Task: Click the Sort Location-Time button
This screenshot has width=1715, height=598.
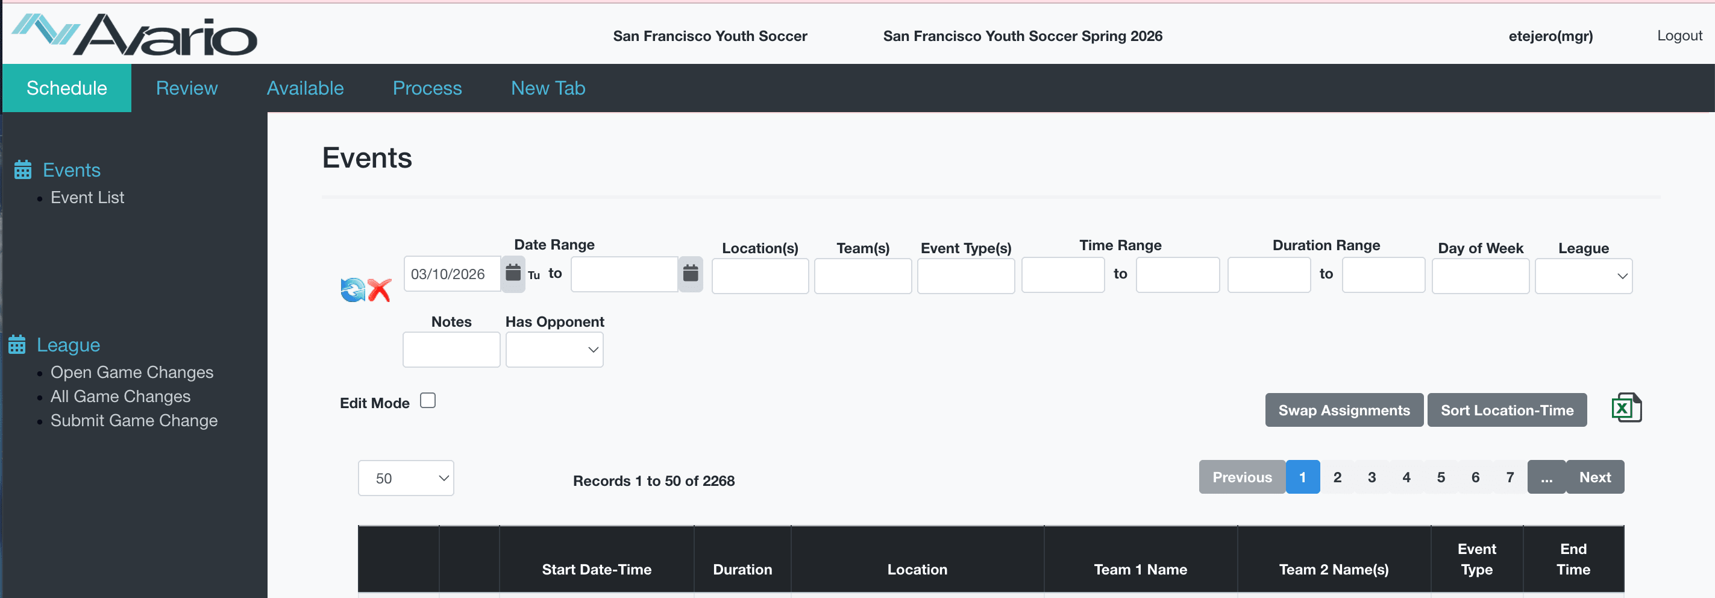Action: [x=1507, y=410]
